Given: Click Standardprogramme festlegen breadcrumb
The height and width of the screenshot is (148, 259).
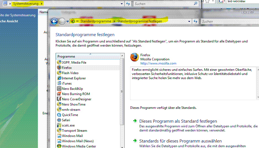Looking at the screenshot, I should click(x=140, y=21).
